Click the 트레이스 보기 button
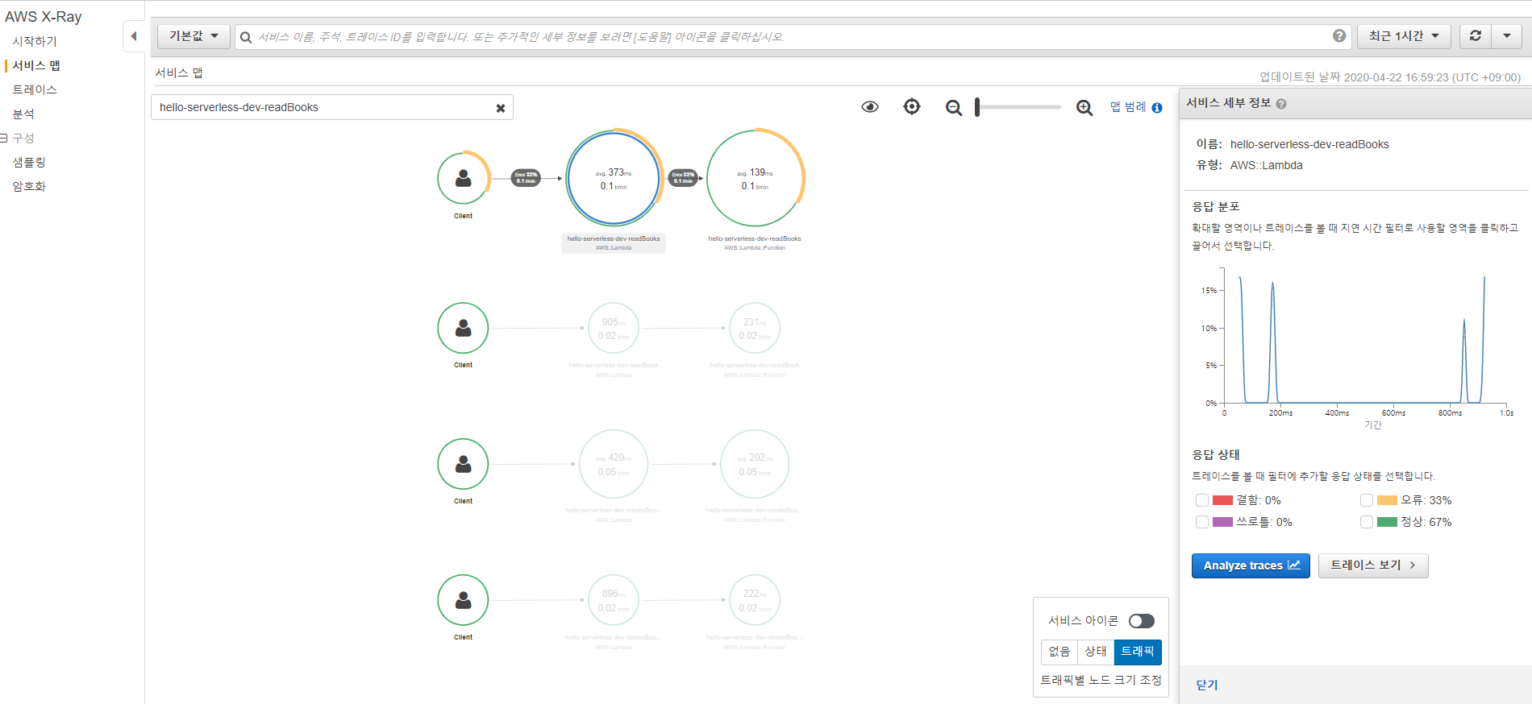Image resolution: width=1532 pixels, height=704 pixels. [x=1373, y=565]
